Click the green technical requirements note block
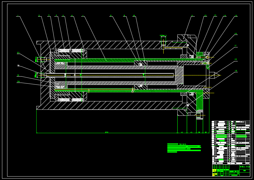 (184, 148)
